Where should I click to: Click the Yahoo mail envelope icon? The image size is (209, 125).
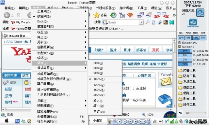click(x=166, y=82)
